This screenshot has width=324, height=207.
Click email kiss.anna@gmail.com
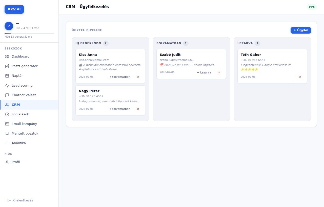[x=94, y=60]
